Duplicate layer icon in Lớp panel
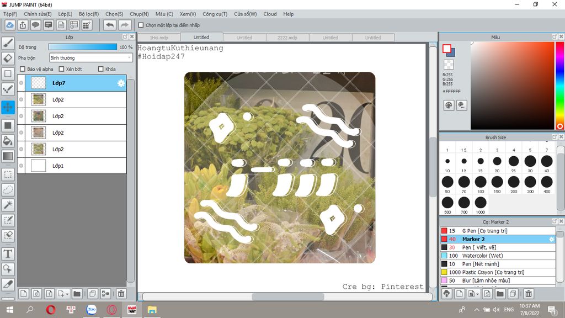This screenshot has width=565, height=318. click(x=93, y=294)
